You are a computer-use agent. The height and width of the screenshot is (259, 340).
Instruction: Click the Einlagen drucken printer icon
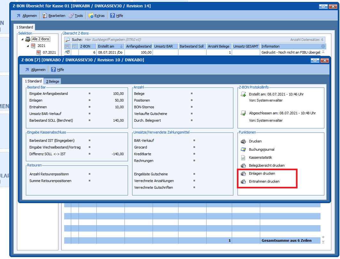(x=243, y=173)
